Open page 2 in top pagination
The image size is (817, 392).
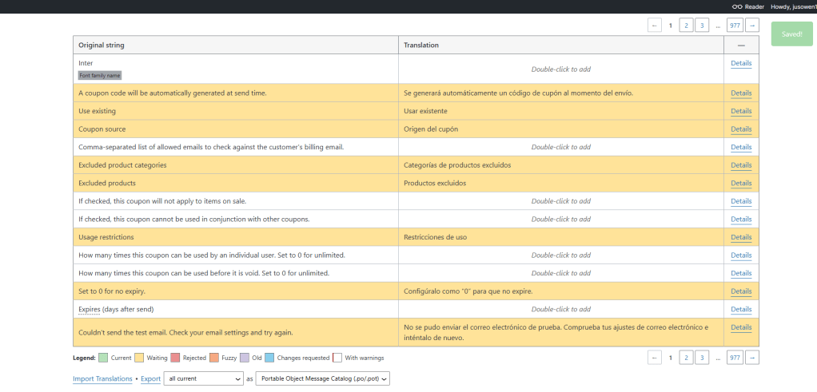(686, 25)
